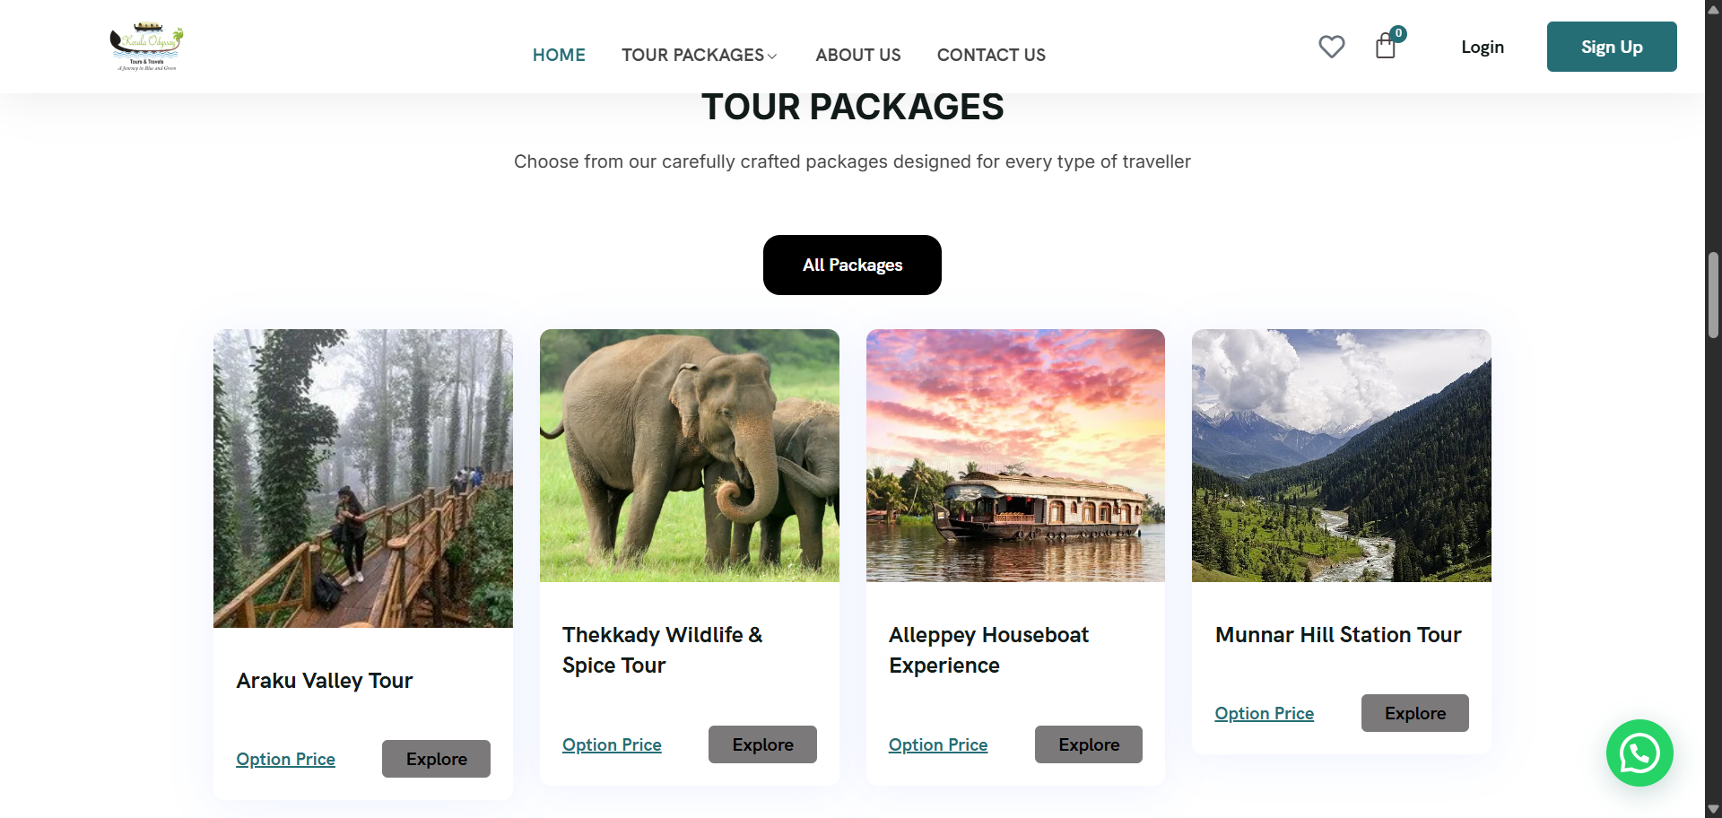Screen dimensions: 1722x818
Task: Click the Munnar mountain valley photo
Action: pos(1341,456)
